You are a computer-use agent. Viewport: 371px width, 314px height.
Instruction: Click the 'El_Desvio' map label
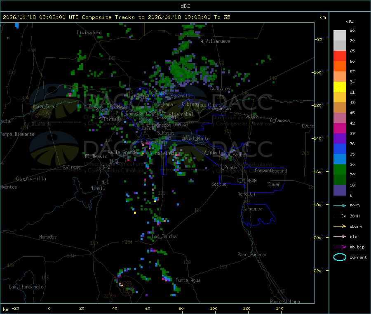[x=96, y=156]
